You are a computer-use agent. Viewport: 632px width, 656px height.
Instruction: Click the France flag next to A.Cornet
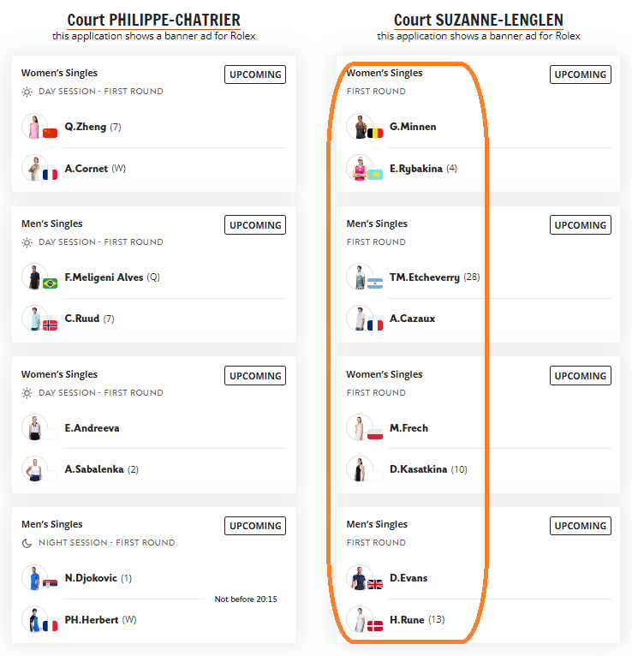[50, 175]
